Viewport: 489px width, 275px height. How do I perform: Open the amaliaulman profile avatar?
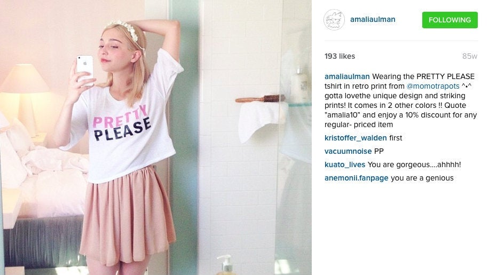[334, 20]
